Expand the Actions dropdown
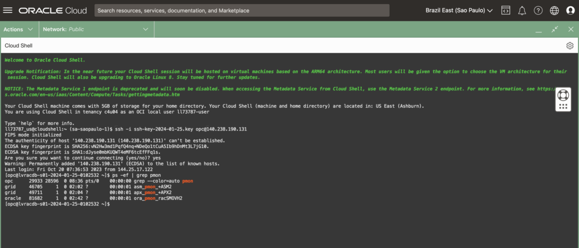The width and height of the screenshot is (579, 248). 19,29
